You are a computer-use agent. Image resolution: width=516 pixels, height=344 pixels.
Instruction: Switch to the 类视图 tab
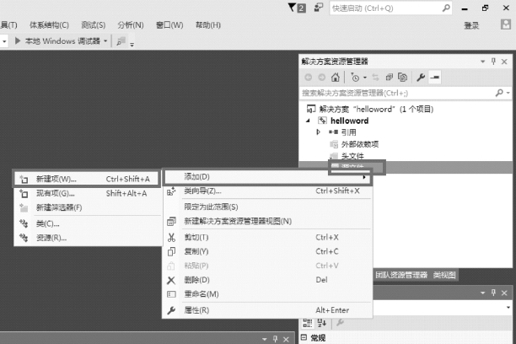click(444, 275)
